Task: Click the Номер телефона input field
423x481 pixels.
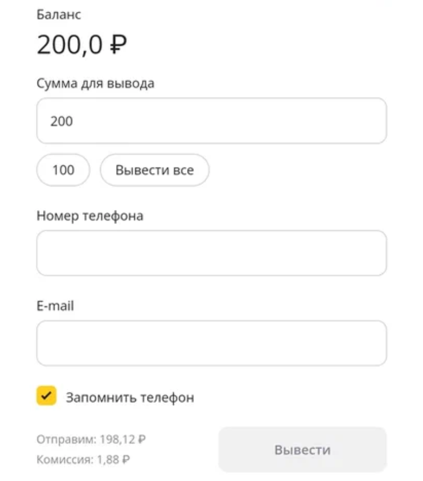Action: (x=211, y=253)
